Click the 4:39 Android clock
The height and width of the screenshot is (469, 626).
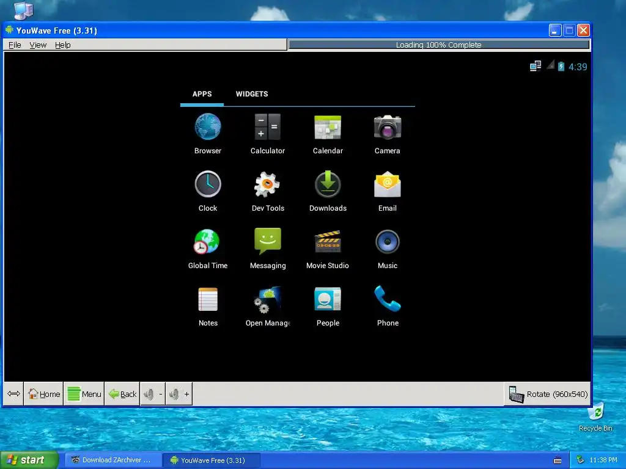(x=578, y=67)
